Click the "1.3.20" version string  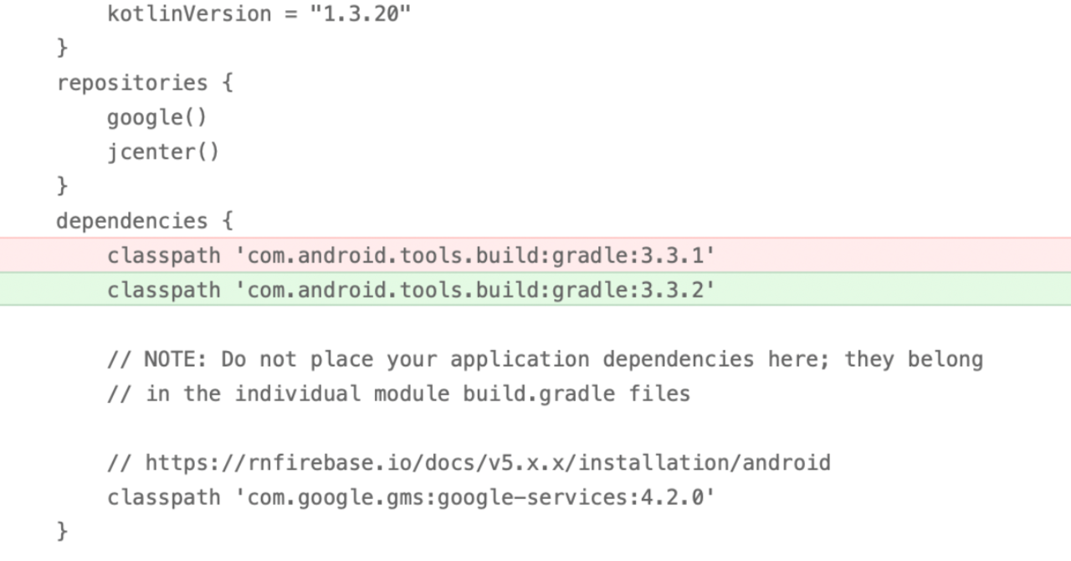pyautogui.click(x=361, y=14)
